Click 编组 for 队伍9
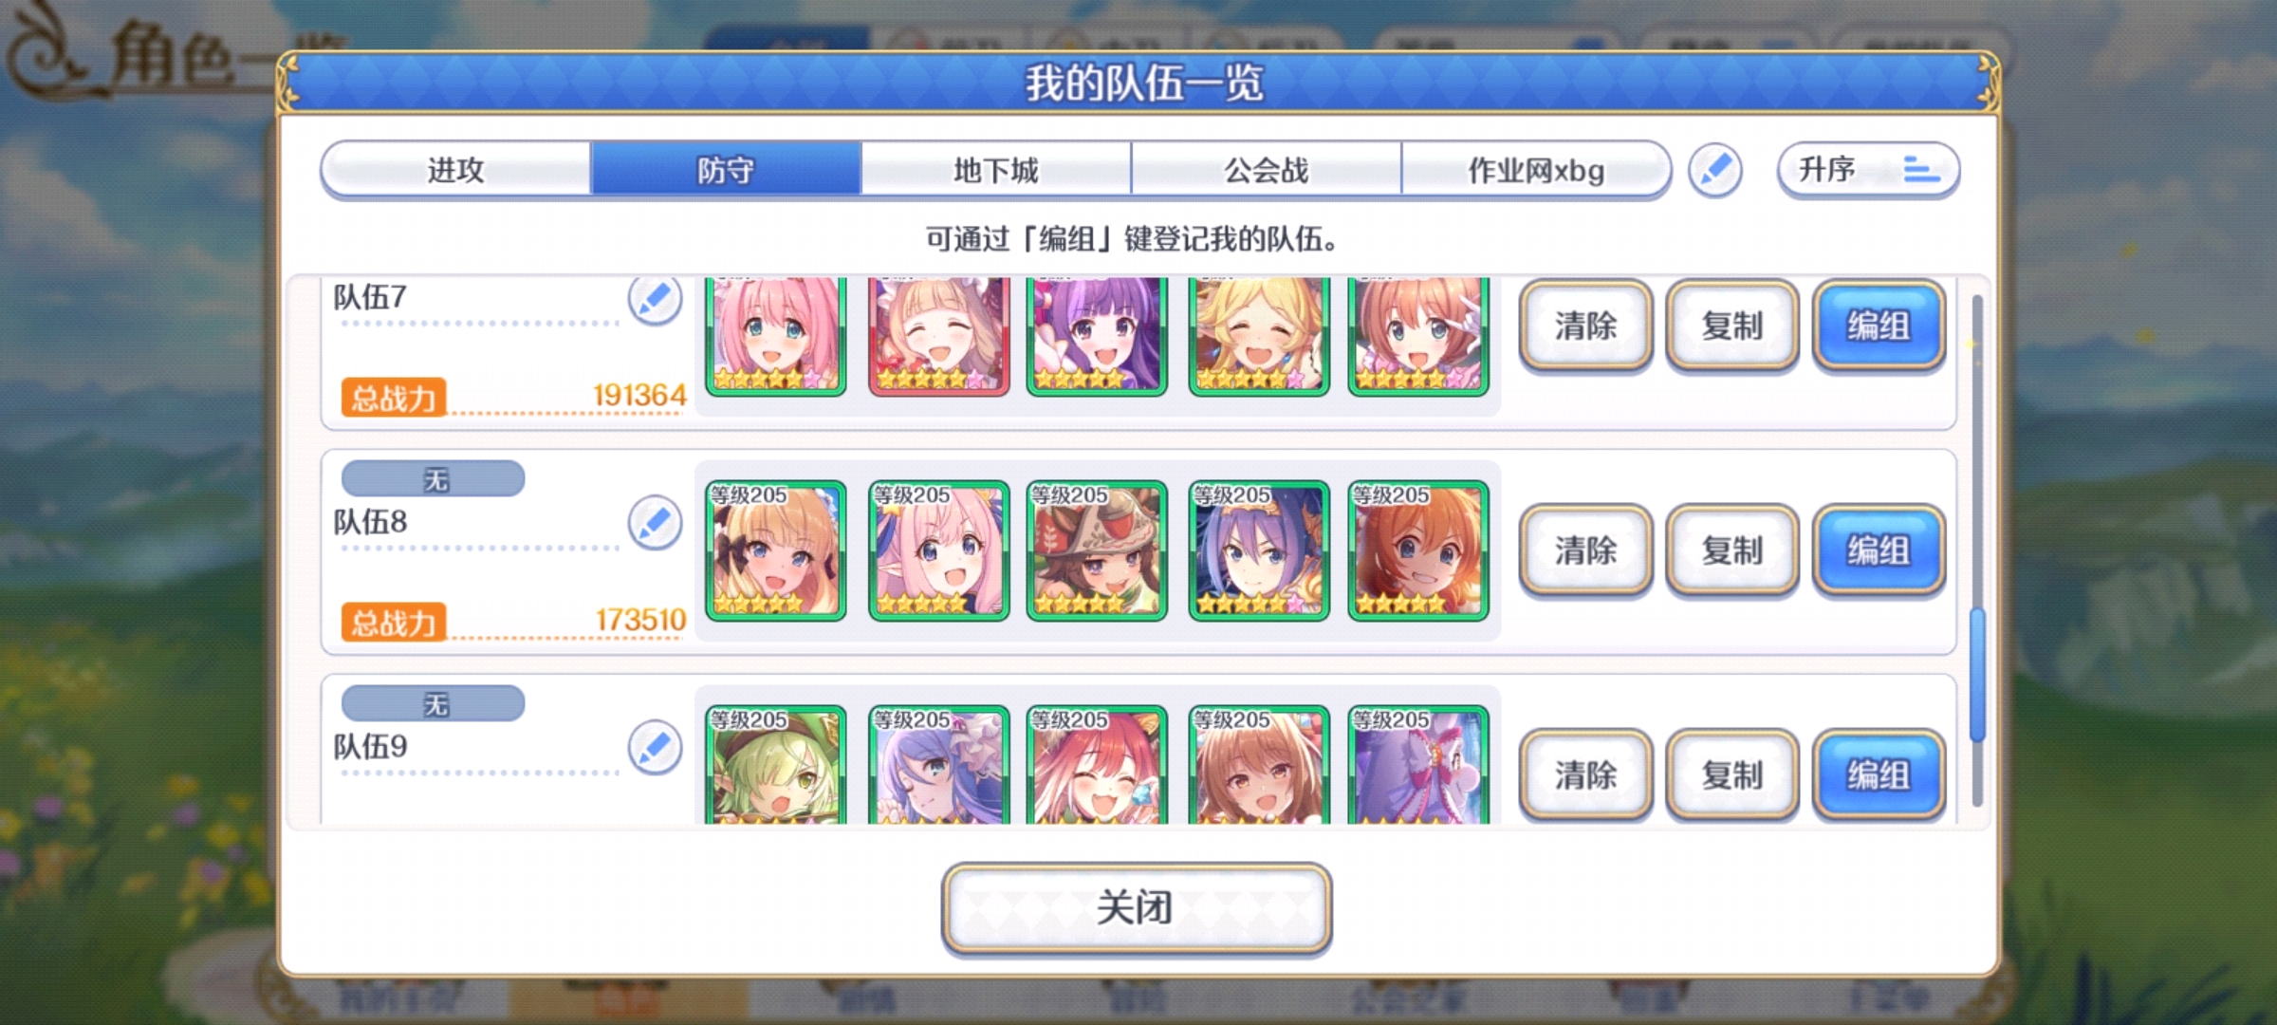The height and width of the screenshot is (1025, 2277). coord(1878,775)
